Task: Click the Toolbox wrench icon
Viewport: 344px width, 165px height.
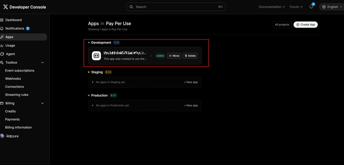Action: [2, 62]
